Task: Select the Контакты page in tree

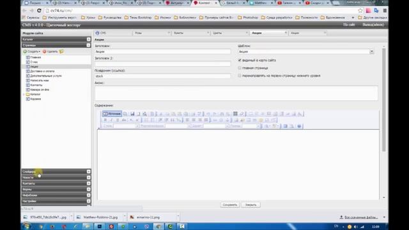Action: tap(36, 85)
